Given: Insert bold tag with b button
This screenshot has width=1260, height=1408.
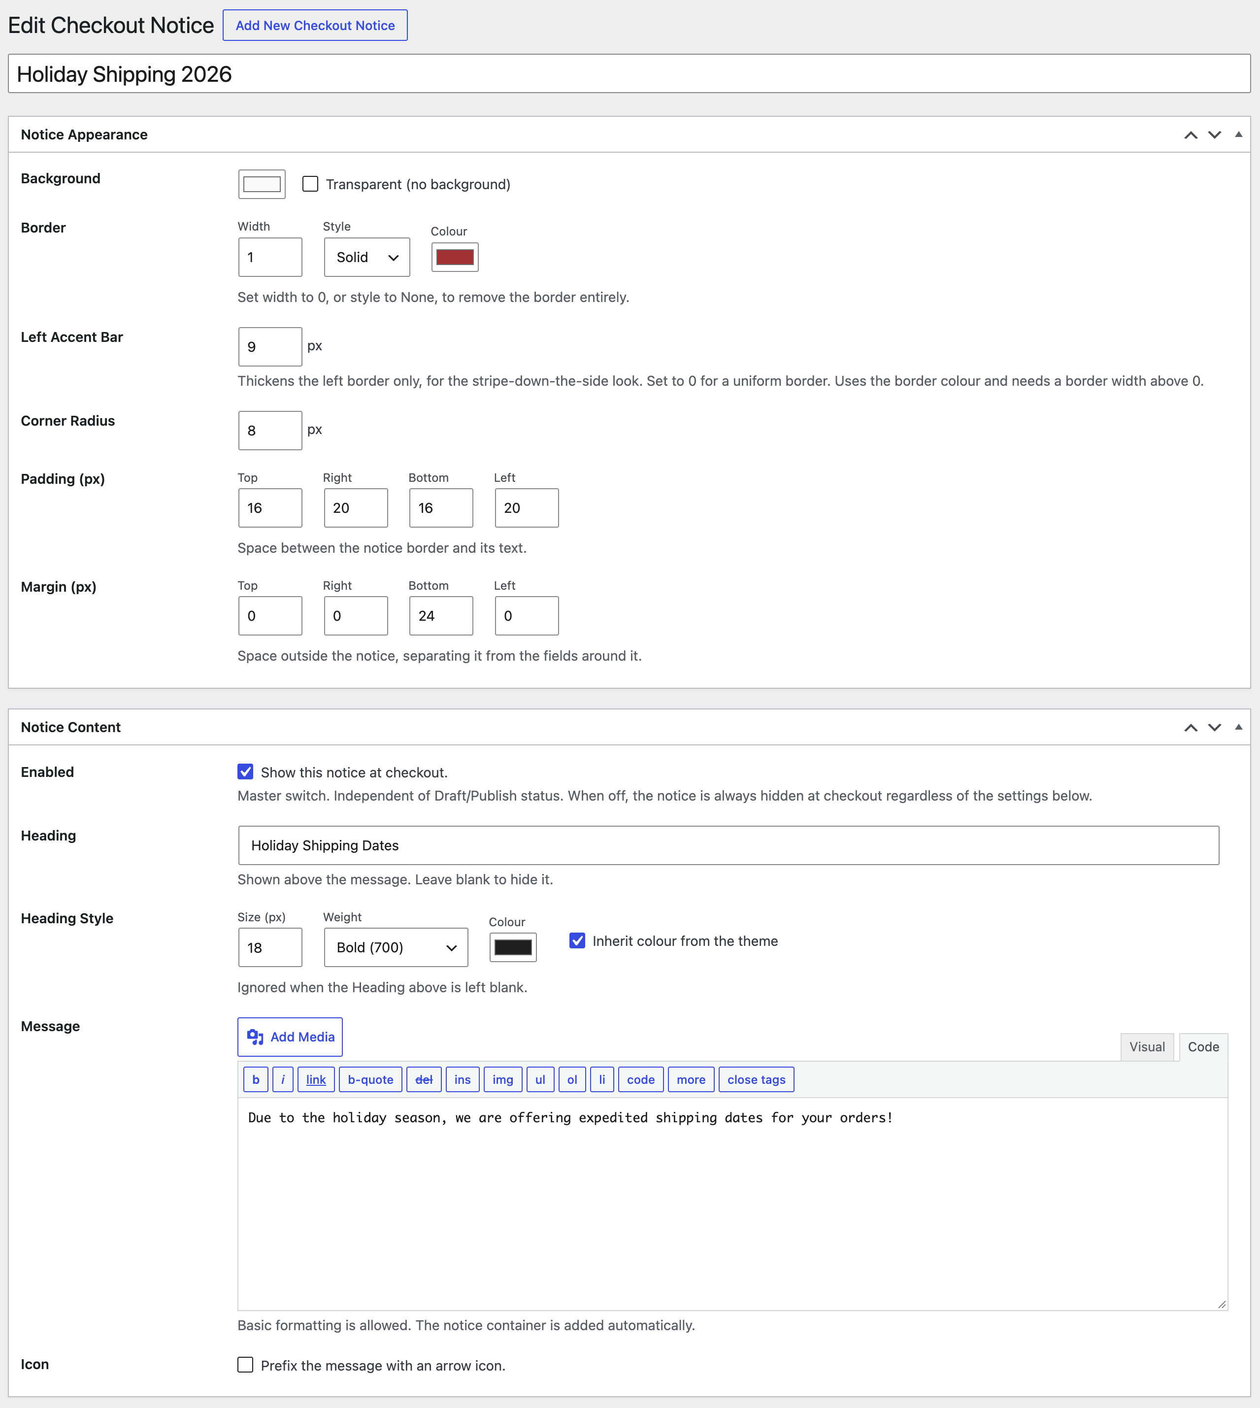Looking at the screenshot, I should pos(256,1080).
